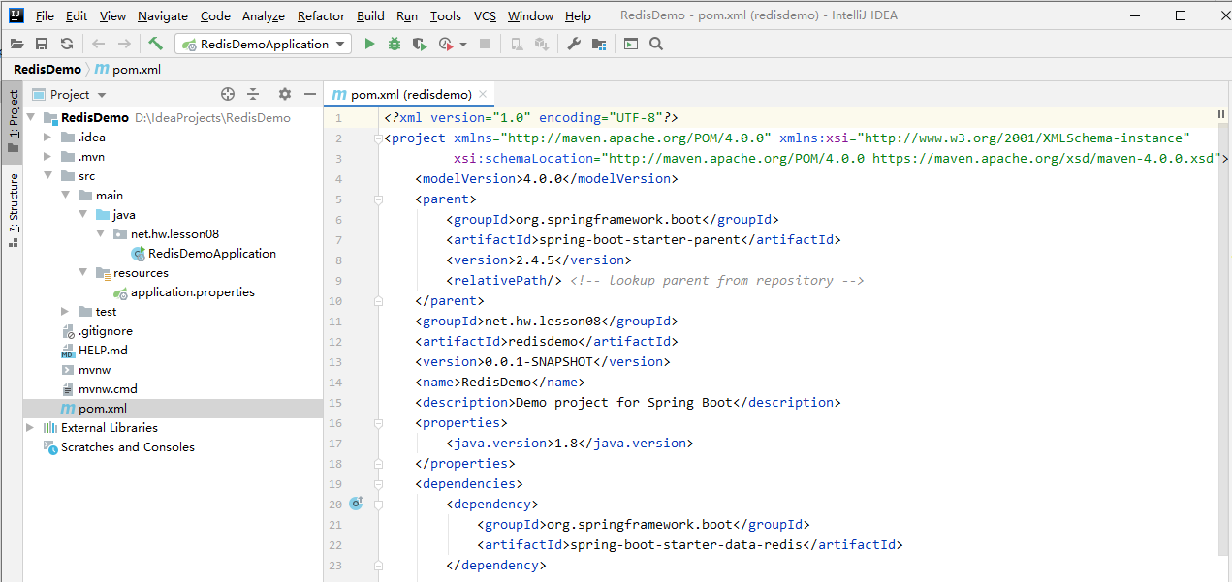Open the Build menu
This screenshot has height=582, width=1232.
tap(370, 15)
